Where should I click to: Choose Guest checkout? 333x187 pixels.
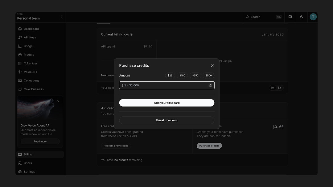[167, 120]
